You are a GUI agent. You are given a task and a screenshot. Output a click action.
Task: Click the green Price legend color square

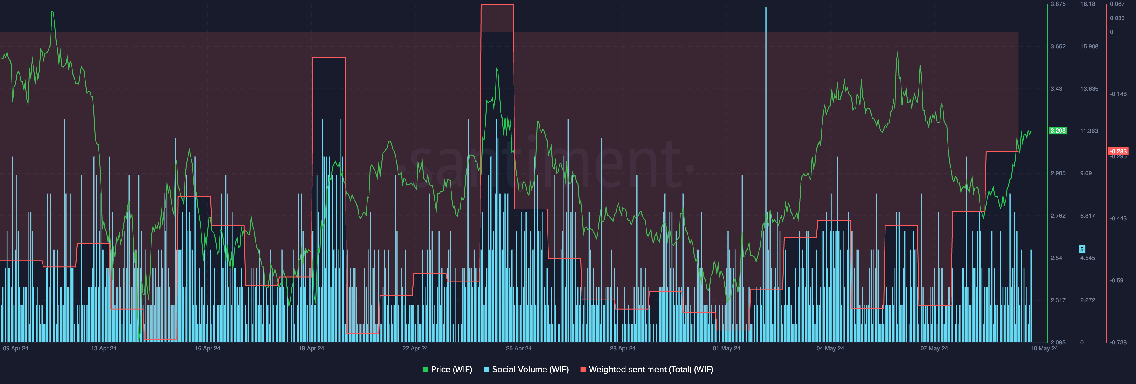425,370
